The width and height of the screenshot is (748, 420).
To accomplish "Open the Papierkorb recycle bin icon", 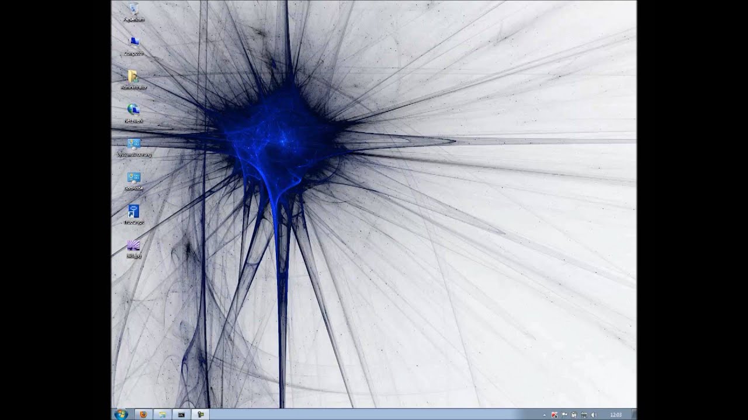I will tap(134, 12).
